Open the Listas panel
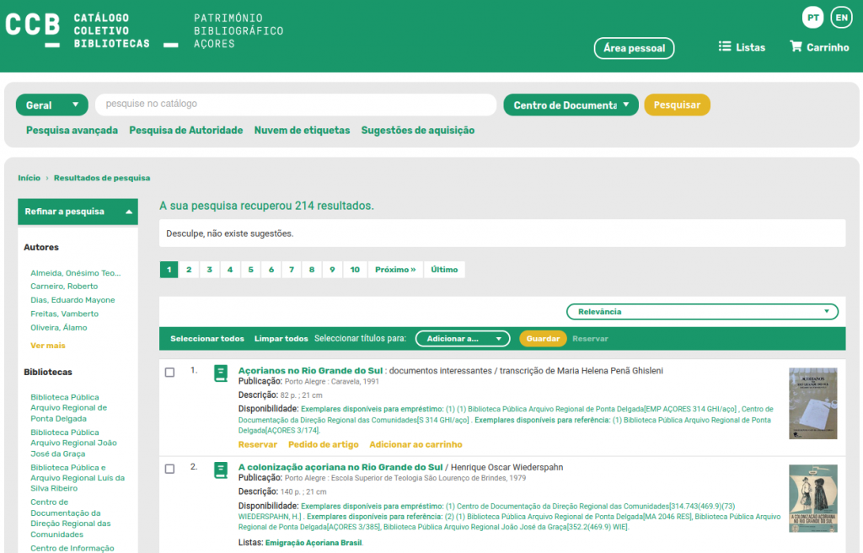 point(741,48)
